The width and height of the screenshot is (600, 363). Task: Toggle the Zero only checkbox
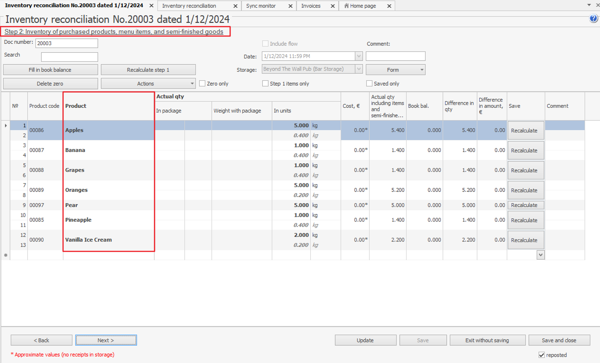(x=202, y=84)
